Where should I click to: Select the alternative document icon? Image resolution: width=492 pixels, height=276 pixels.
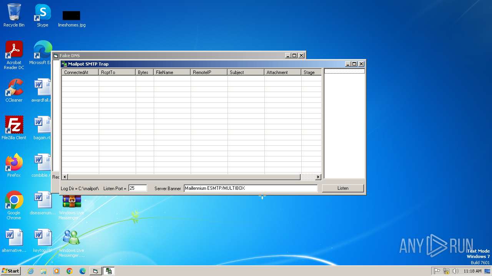(x=14, y=241)
